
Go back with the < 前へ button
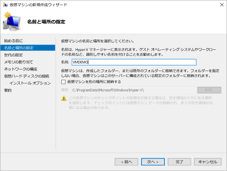coord(126,162)
